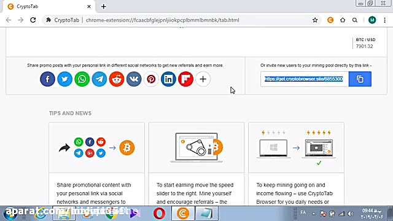Click the search magnifier icon in toolbar
Image resolution: width=393 pixels, height=221 pixels.
355,20
